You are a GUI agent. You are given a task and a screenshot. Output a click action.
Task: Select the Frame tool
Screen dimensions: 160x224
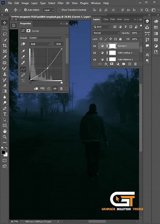[5, 51]
